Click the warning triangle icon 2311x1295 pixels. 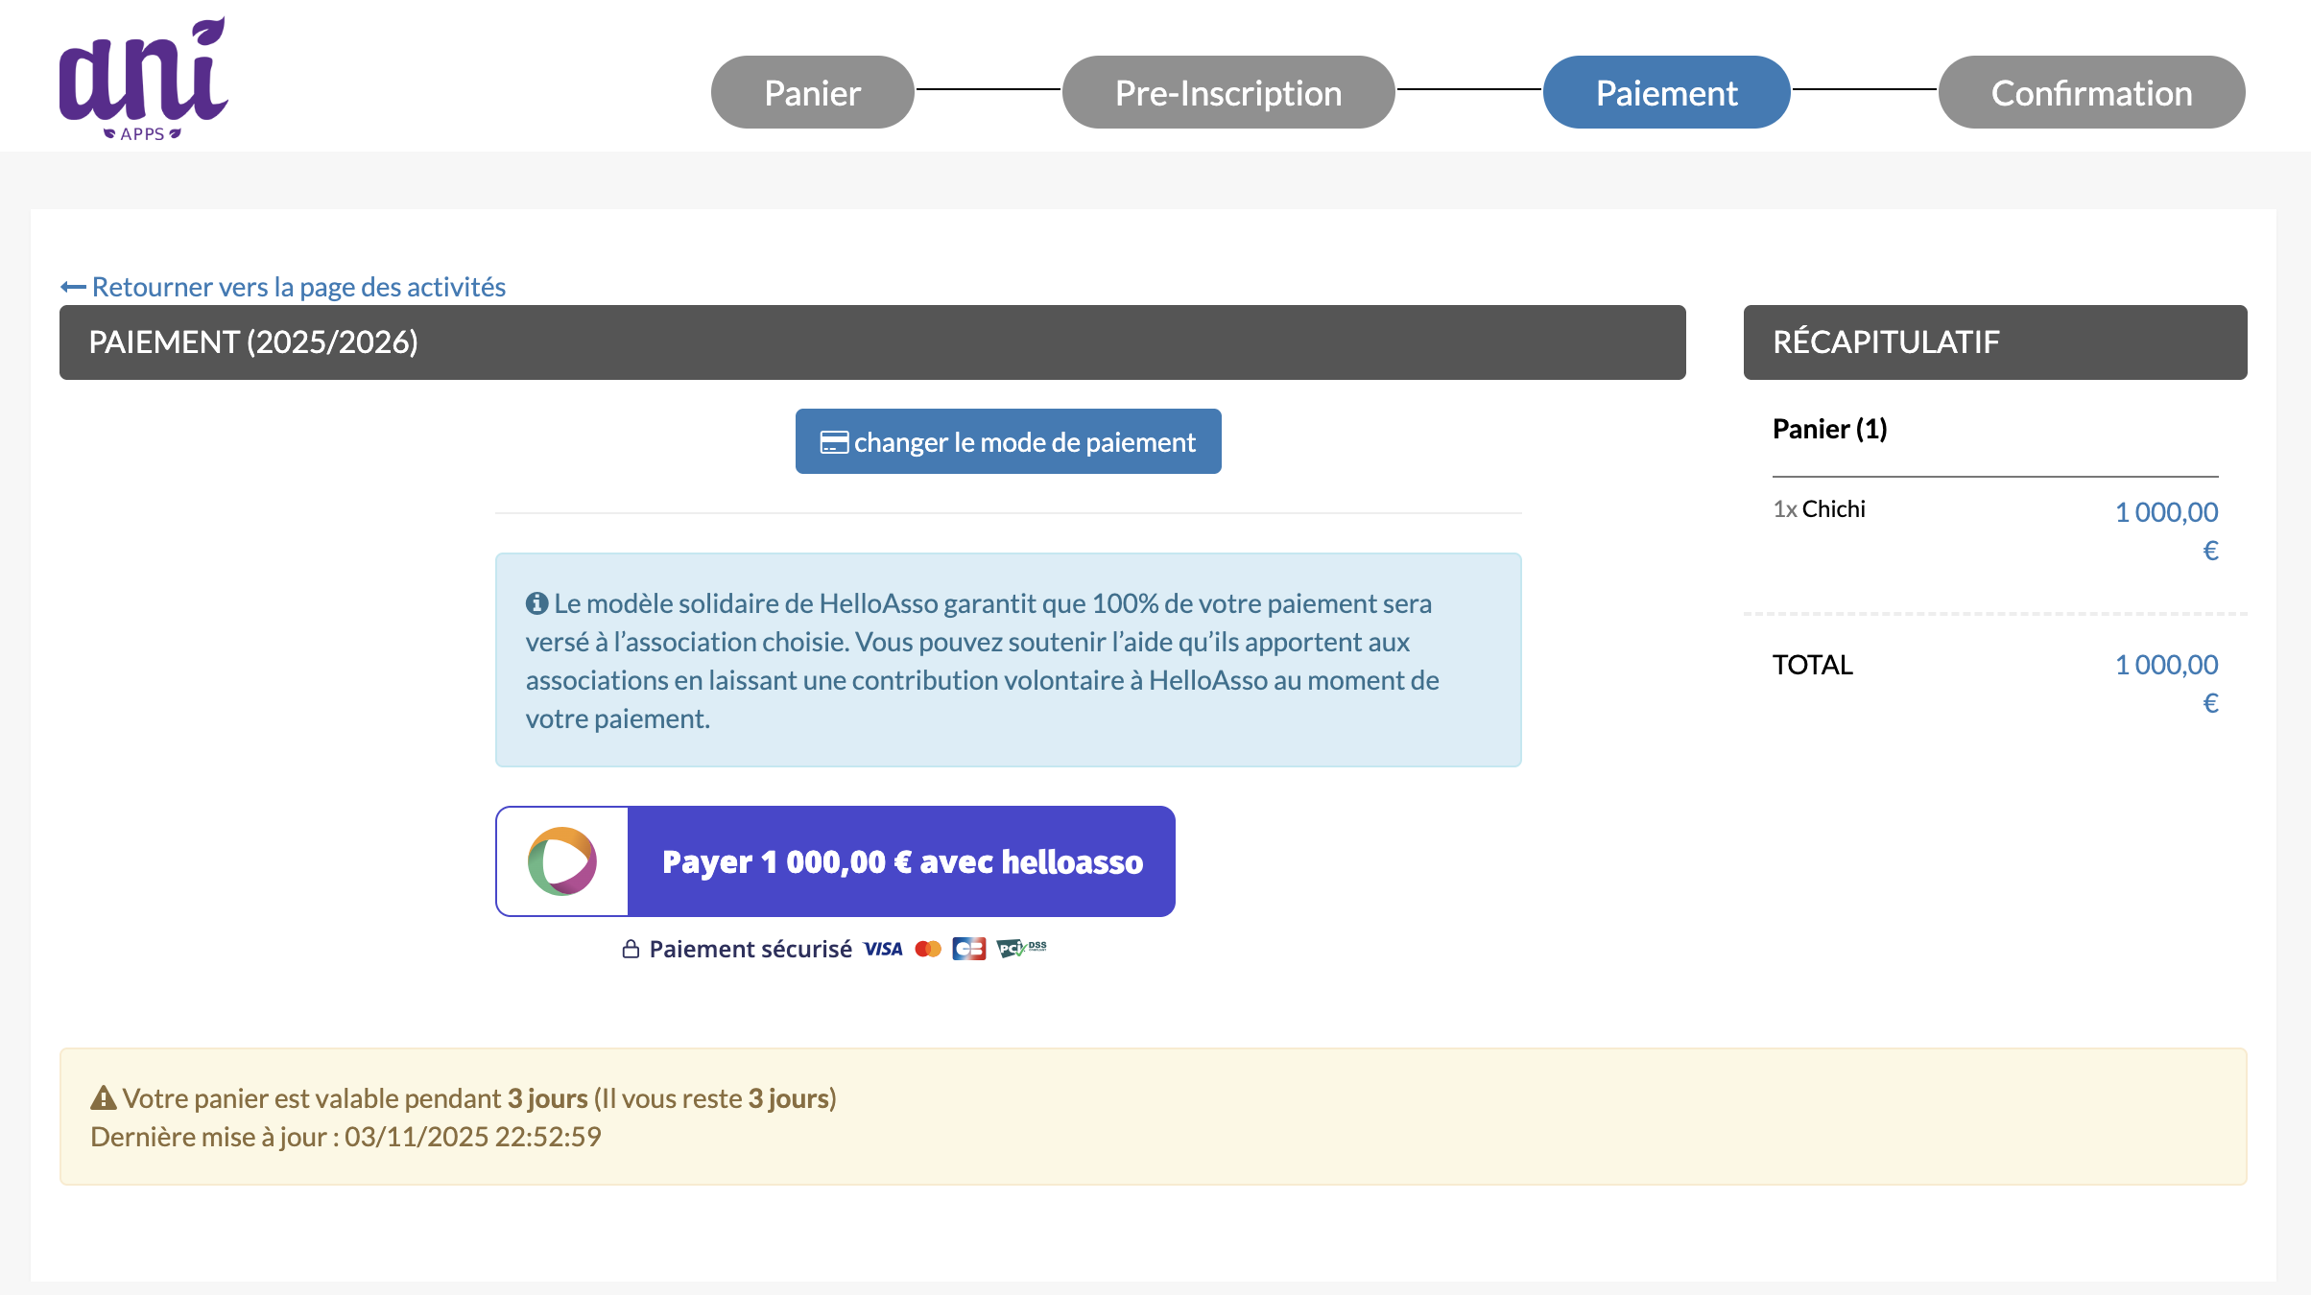click(103, 1098)
